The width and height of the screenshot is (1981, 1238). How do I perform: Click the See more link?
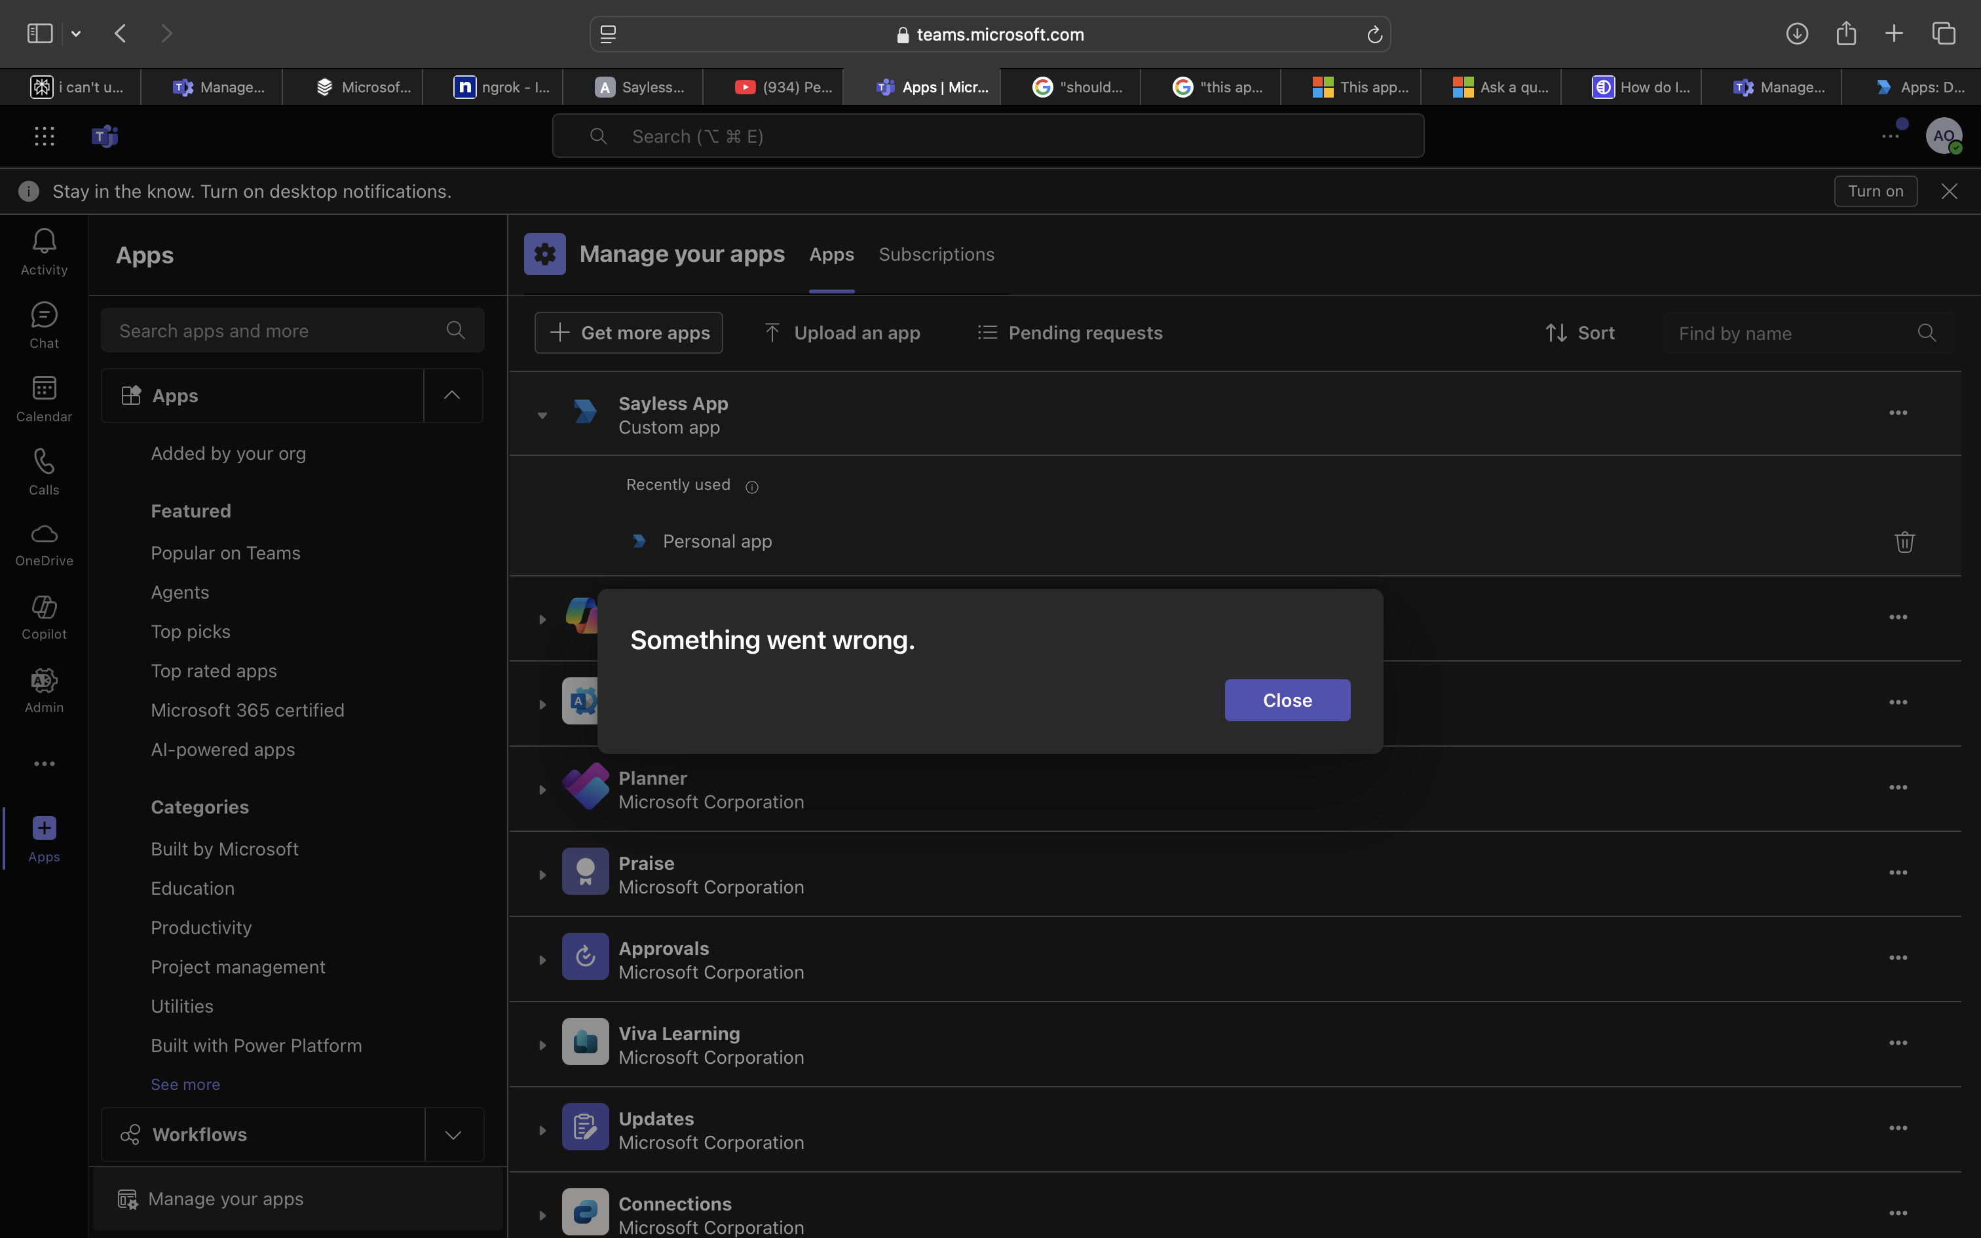click(x=185, y=1084)
